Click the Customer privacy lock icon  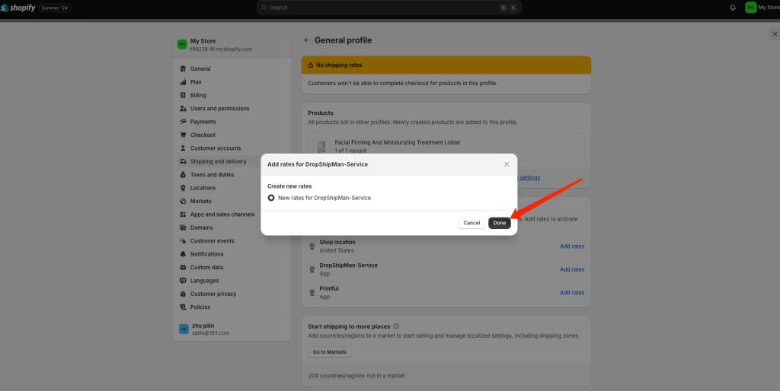183,294
